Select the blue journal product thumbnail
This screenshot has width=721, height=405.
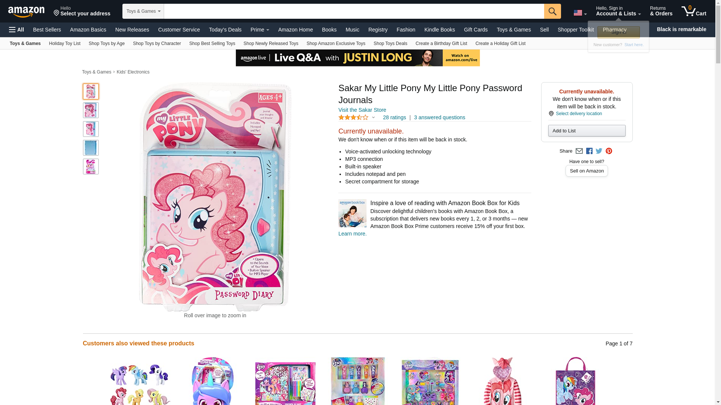pos(91,148)
